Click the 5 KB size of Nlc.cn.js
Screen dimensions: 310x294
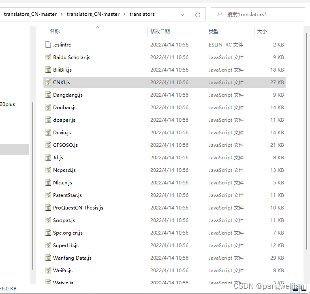click(278, 182)
